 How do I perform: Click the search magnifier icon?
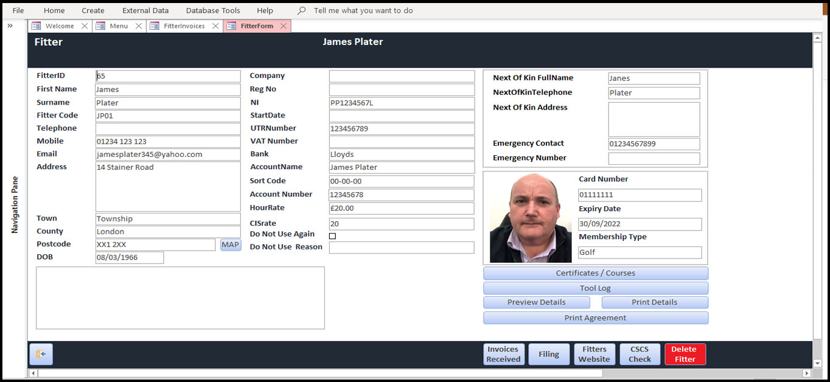301,10
